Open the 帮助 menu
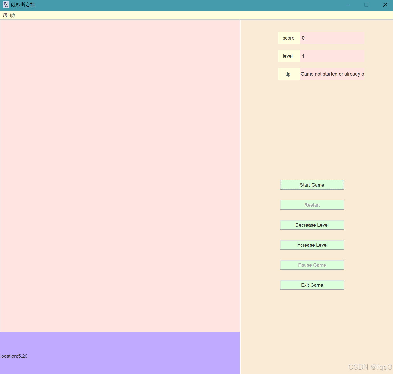The width and height of the screenshot is (393, 374). [x=9, y=15]
